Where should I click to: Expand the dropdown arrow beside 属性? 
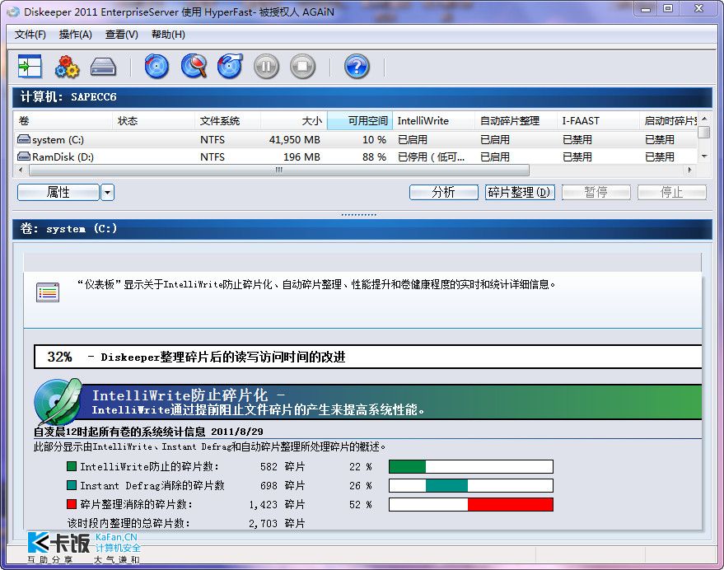point(108,192)
